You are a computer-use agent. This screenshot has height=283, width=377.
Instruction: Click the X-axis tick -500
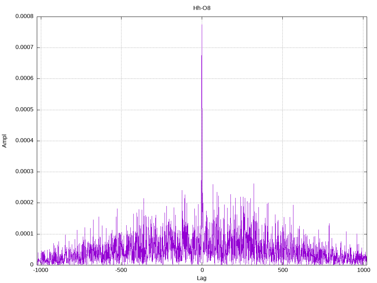pyautogui.click(x=121, y=270)
